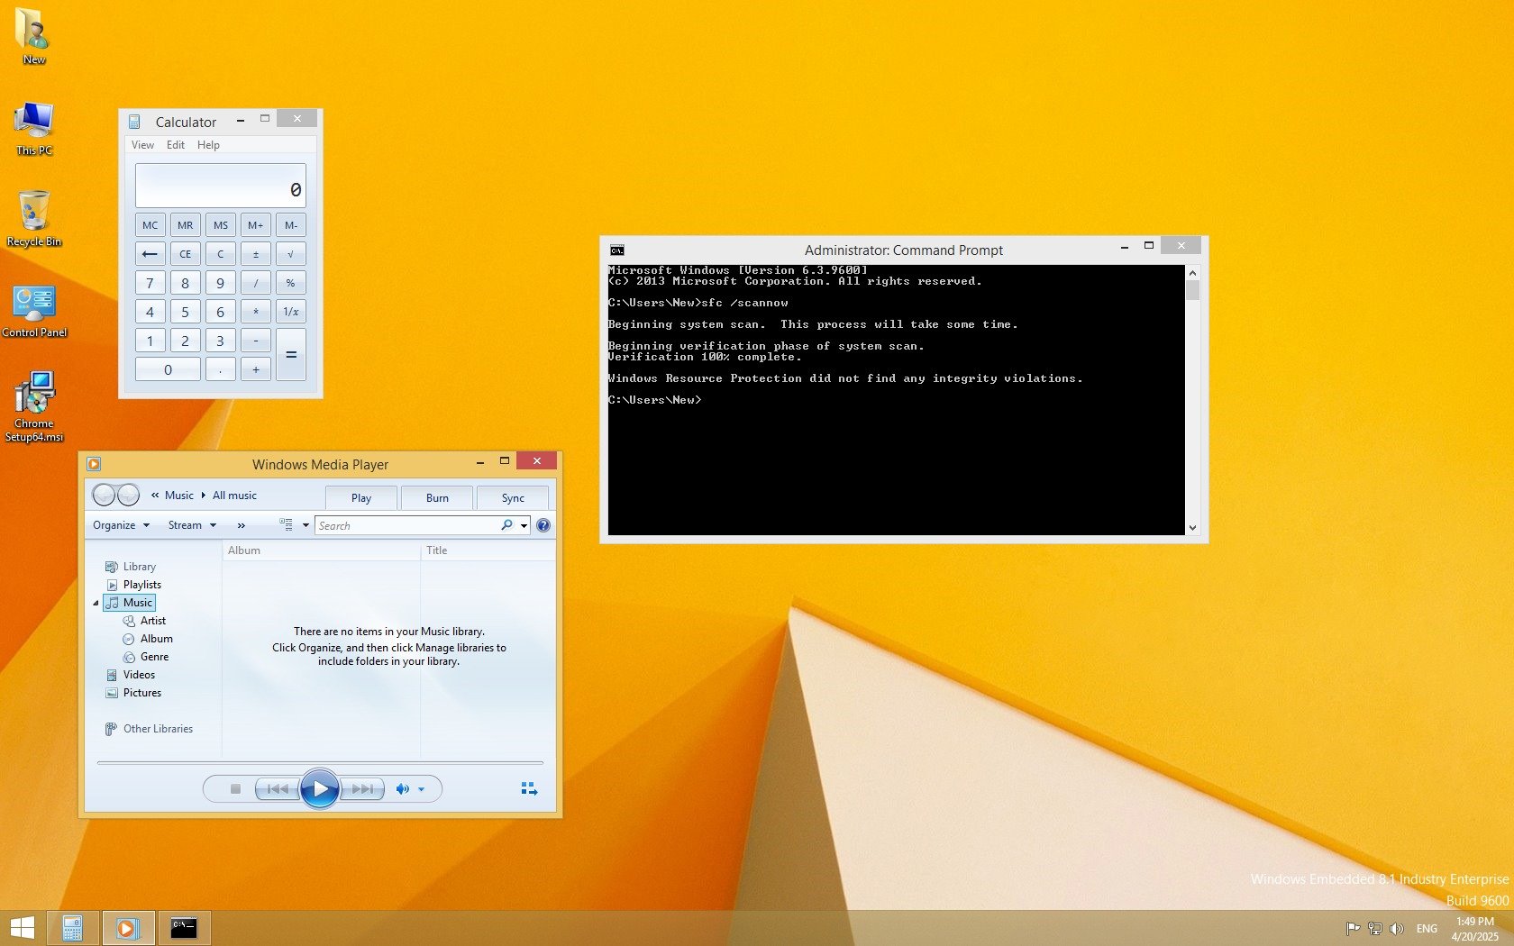Open the Stream dropdown menu

coord(192,525)
